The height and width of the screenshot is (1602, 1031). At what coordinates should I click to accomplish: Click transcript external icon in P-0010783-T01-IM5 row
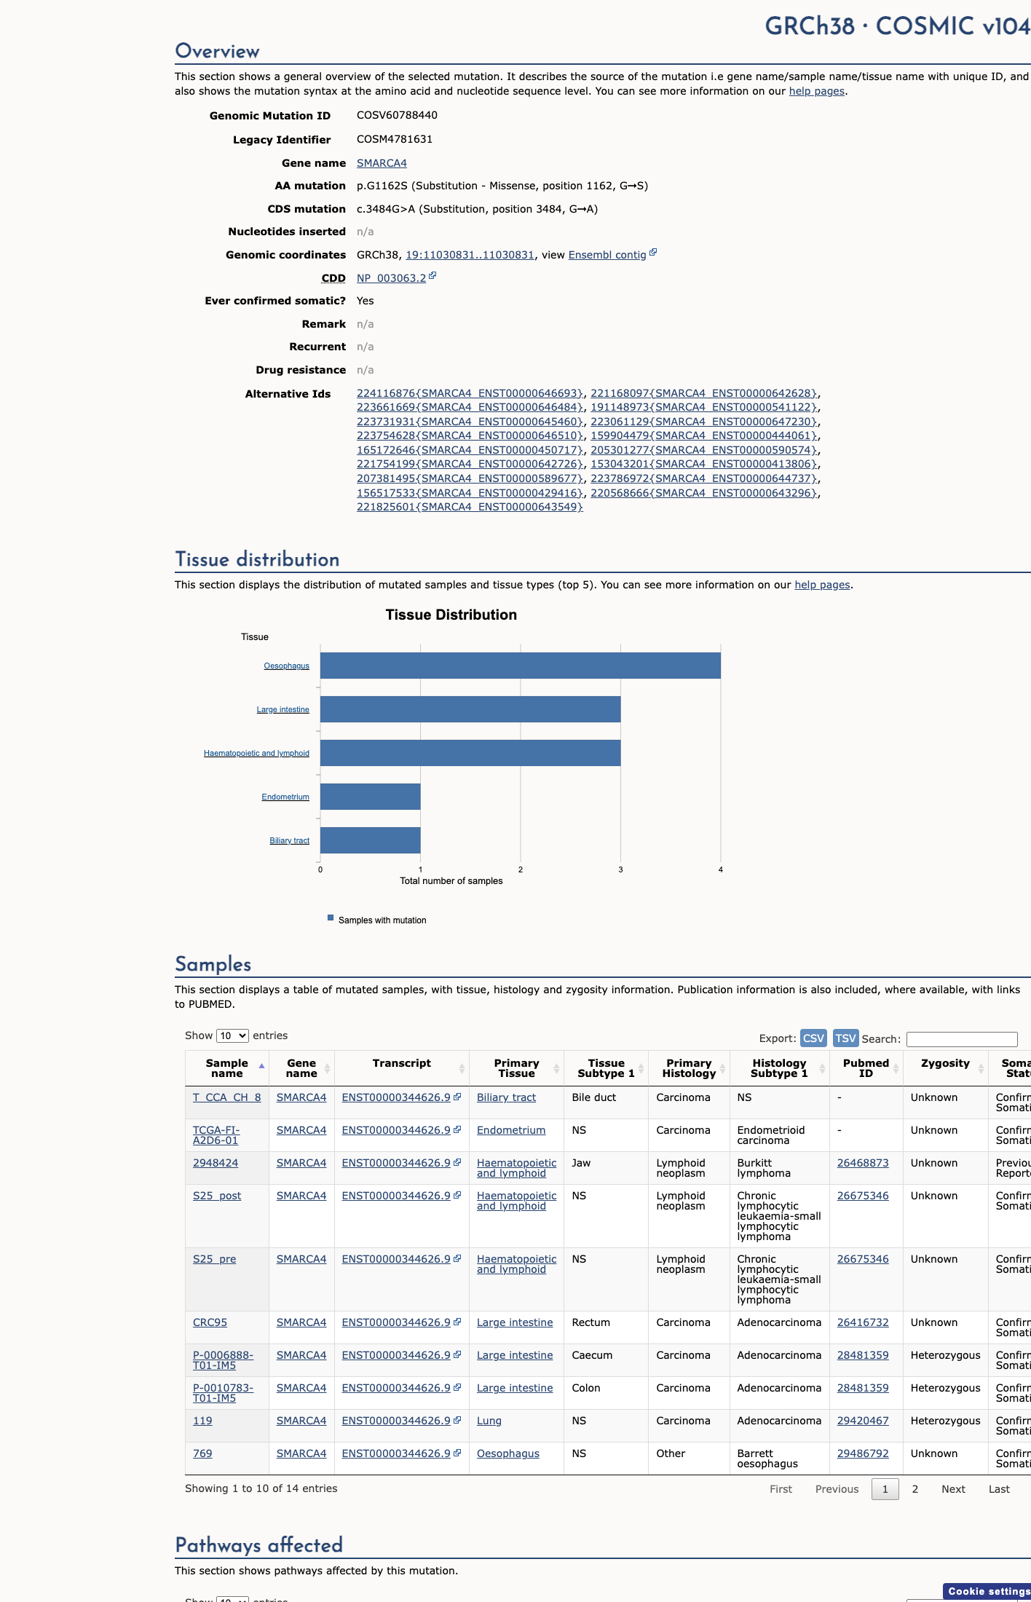click(x=457, y=1387)
